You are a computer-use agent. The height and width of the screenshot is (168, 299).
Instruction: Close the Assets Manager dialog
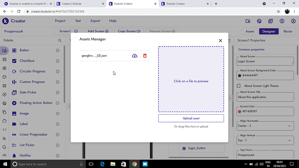point(220,40)
